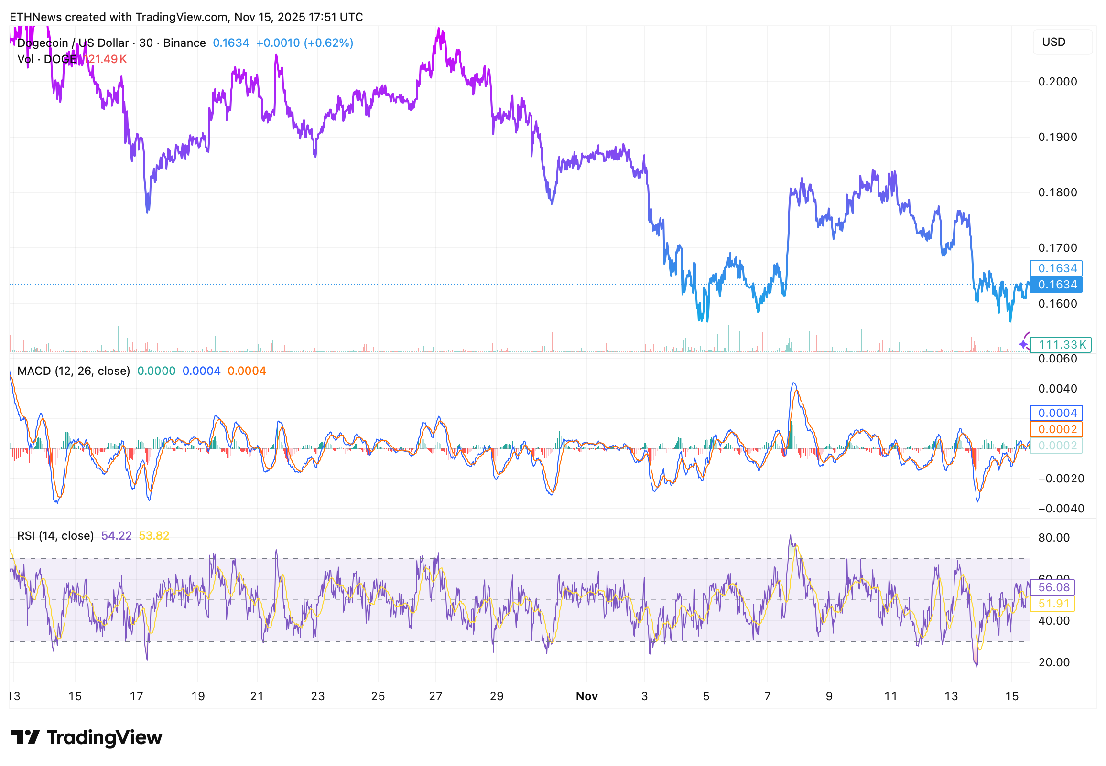Click the orange 0.0002 signal axis label
1106x766 pixels.
(1057, 429)
